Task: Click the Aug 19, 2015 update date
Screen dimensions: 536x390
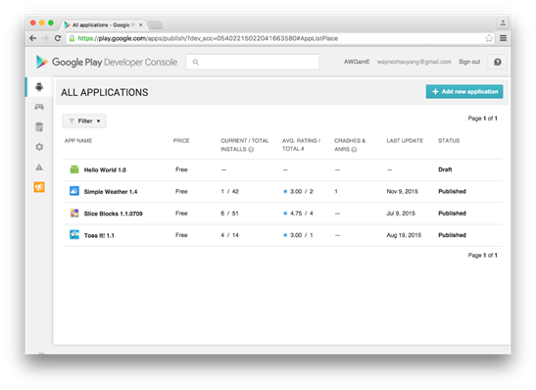Action: [x=404, y=235]
